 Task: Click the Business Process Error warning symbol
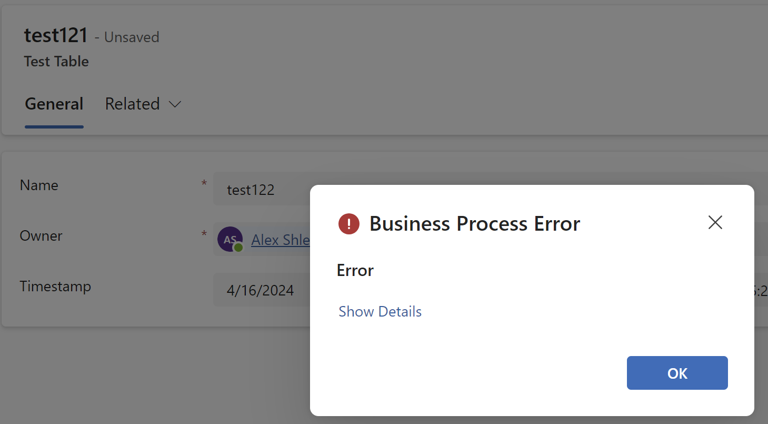coord(348,223)
